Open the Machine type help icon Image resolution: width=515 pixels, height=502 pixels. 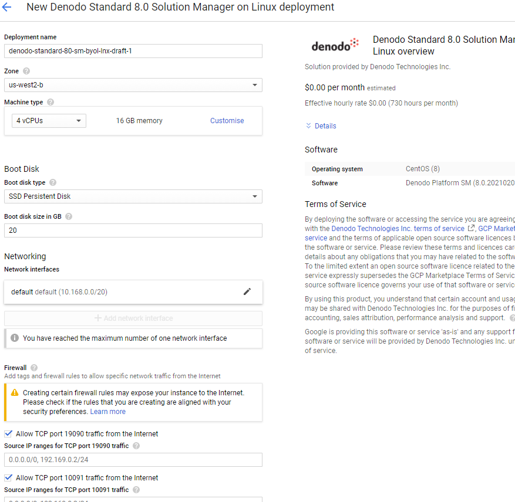(x=51, y=102)
